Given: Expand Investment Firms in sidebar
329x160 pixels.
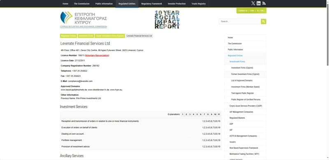Looking at the screenshot, I should pyautogui.click(x=237, y=62).
